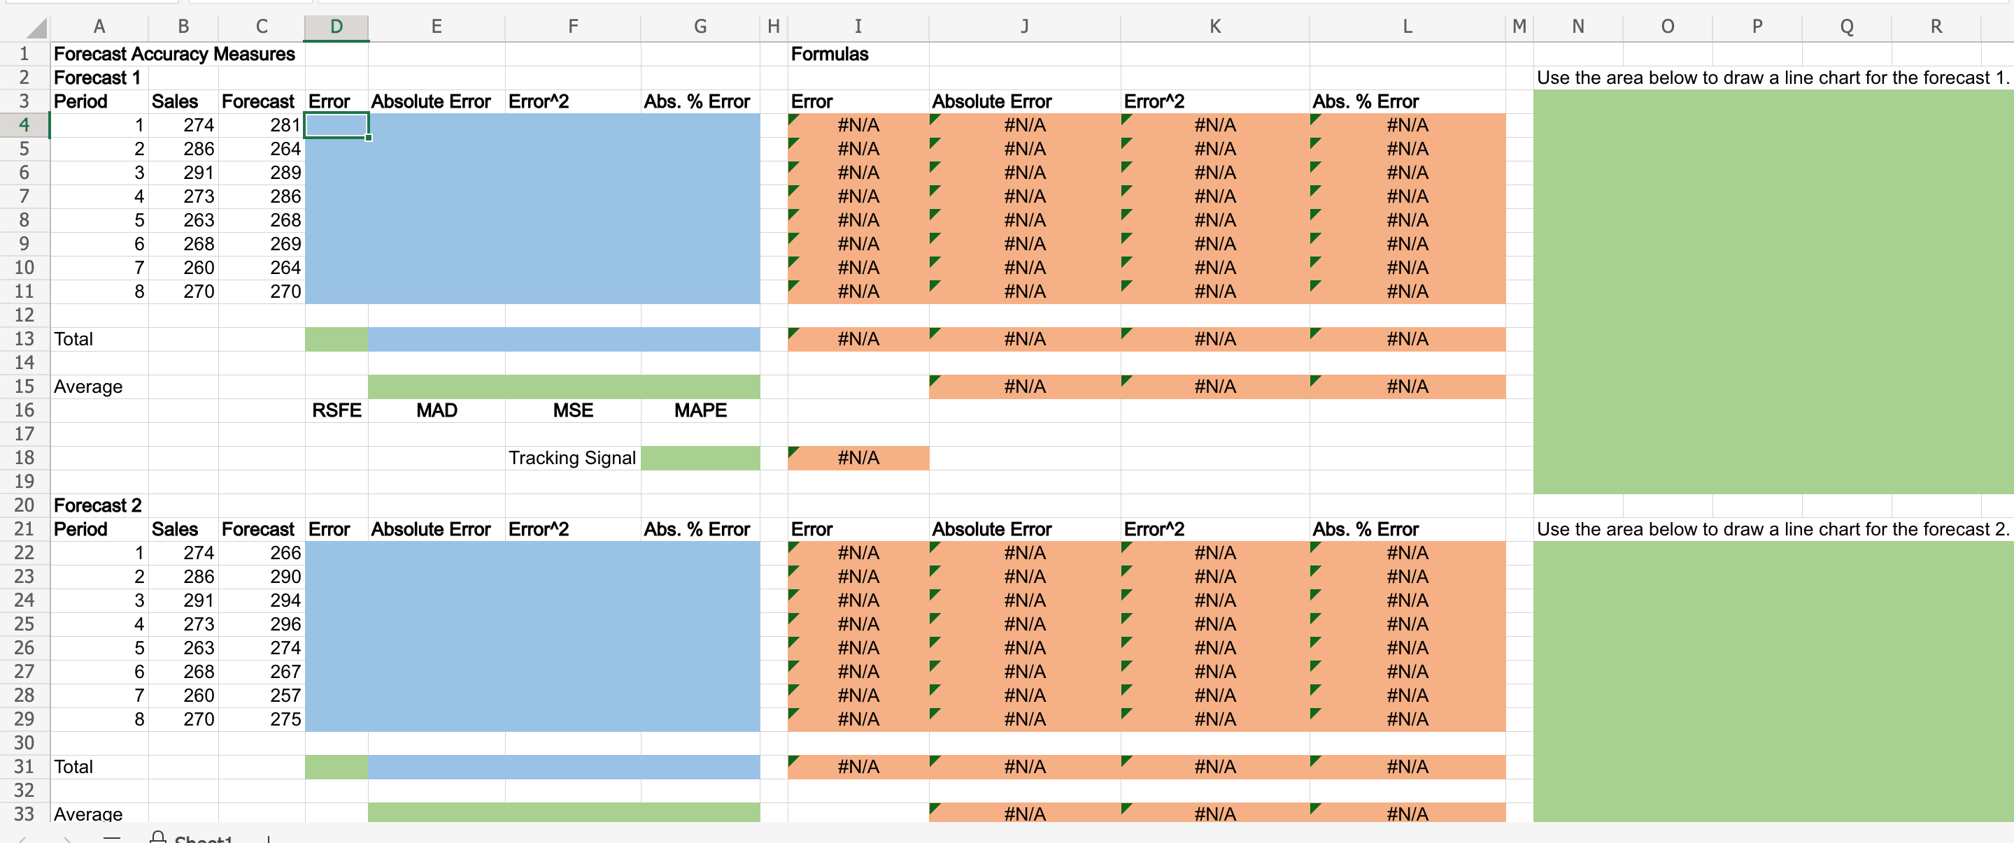The image size is (2014, 843).
Task: Select row 13 header
Action: 24,339
